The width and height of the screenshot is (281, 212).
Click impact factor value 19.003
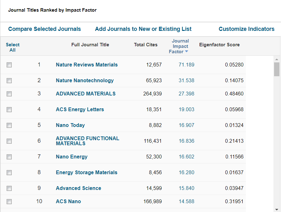point(186,109)
